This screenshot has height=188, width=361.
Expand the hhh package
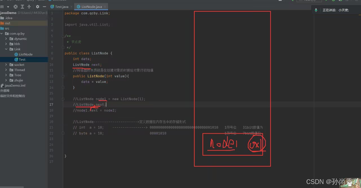pyautogui.click(x=6, y=44)
